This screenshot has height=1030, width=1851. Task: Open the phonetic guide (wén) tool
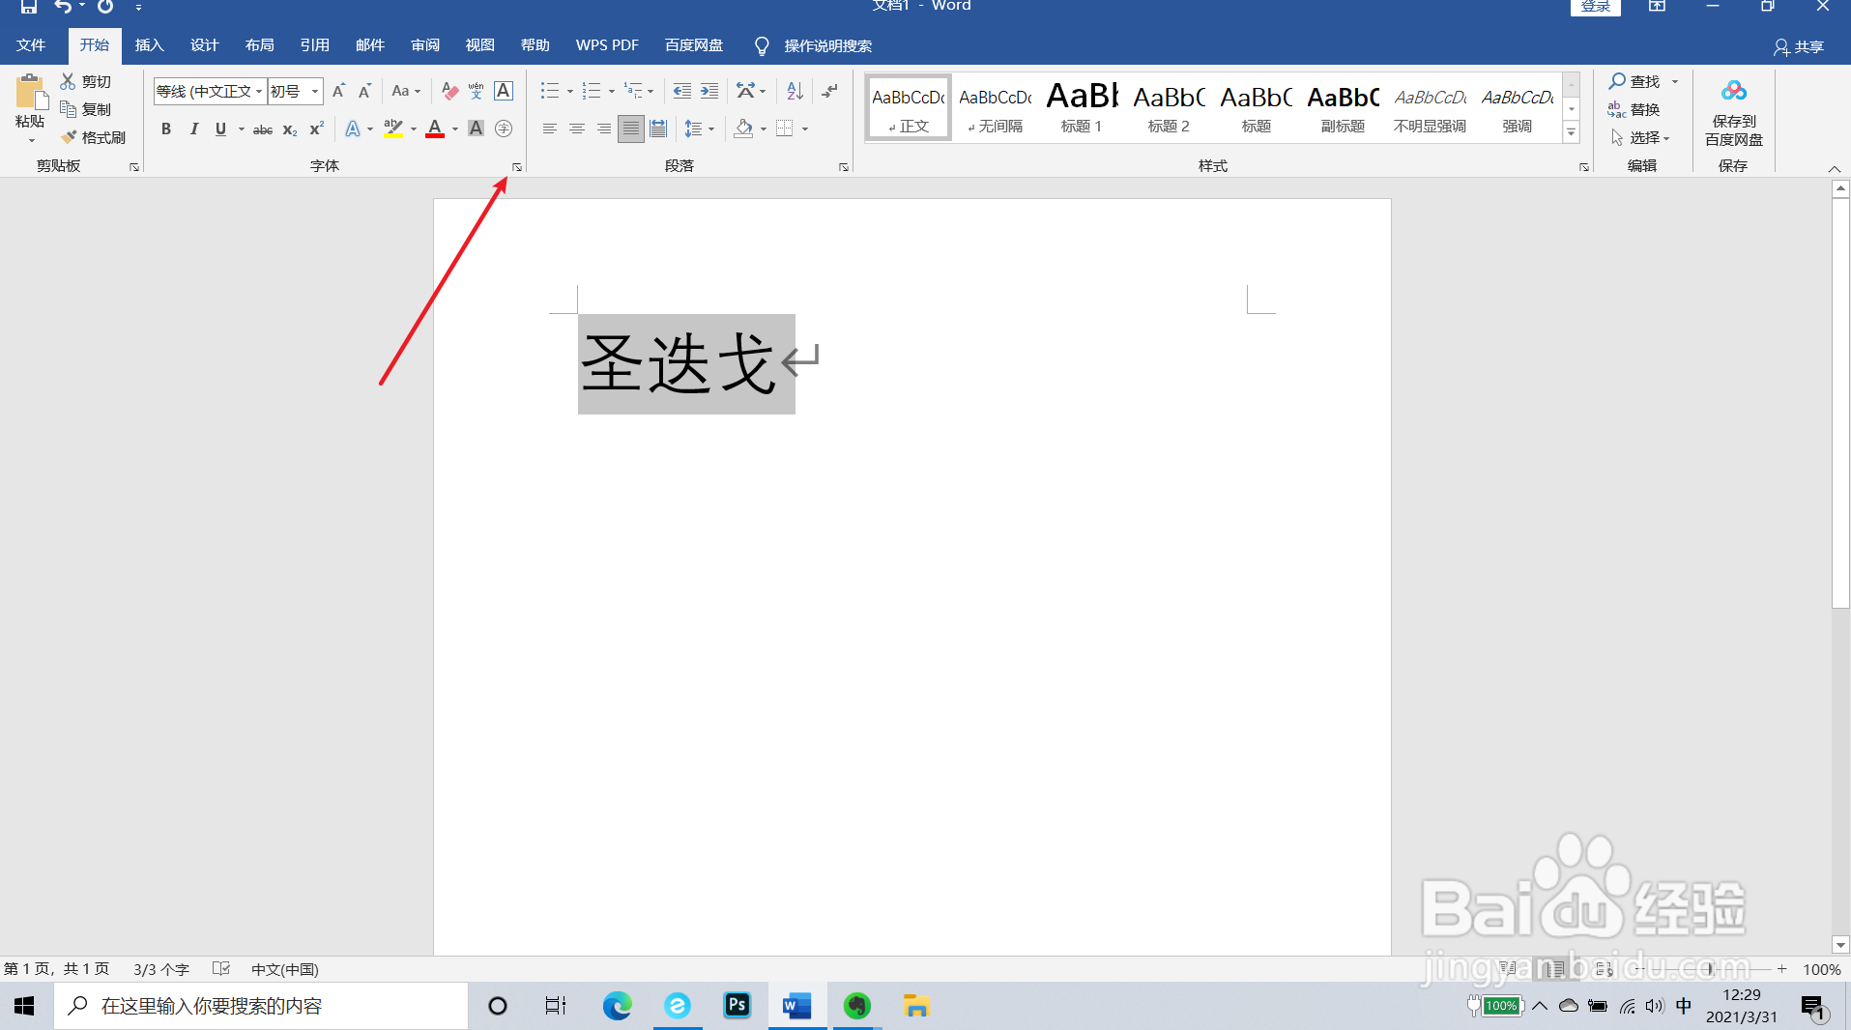pos(477,91)
